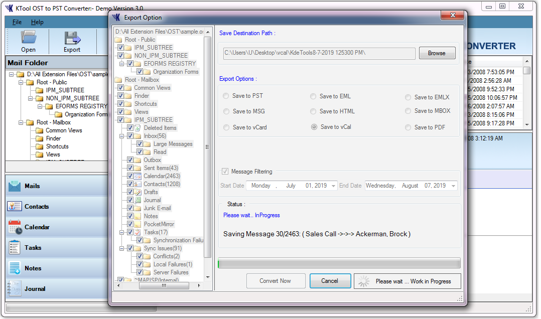
Task: Uncheck the Calendar(2463) folder checkbox
Action: [x=130, y=176]
